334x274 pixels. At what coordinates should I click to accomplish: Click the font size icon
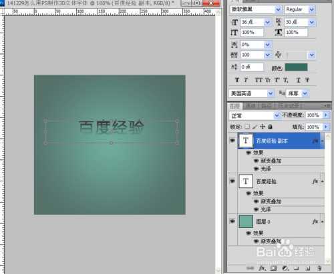234,22
